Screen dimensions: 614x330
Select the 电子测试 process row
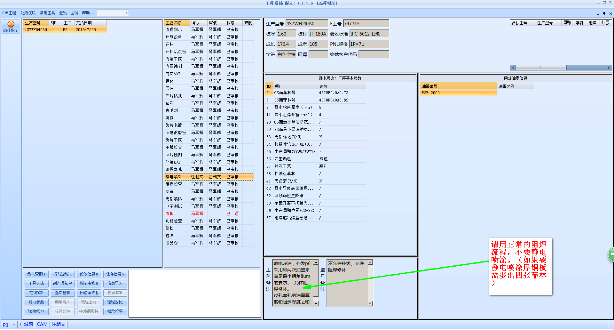click(209, 206)
